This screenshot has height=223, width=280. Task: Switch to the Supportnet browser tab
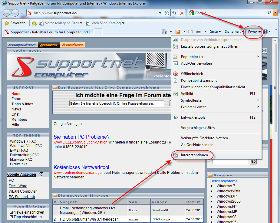48,32
